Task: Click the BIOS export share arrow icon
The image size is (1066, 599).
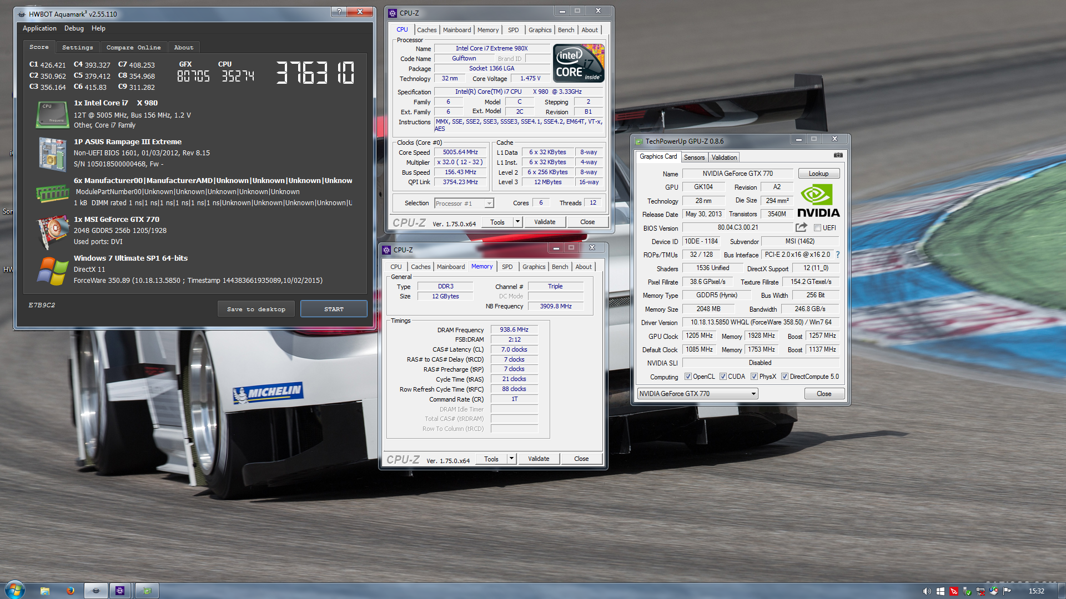Action: click(801, 227)
